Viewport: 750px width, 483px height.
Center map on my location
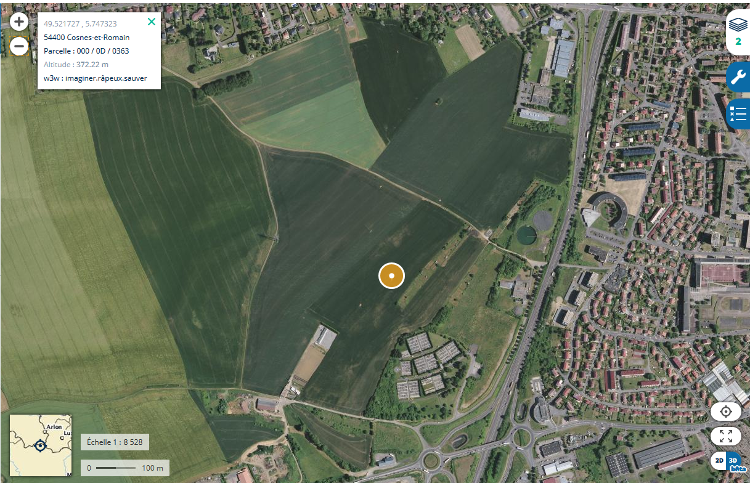click(x=726, y=412)
